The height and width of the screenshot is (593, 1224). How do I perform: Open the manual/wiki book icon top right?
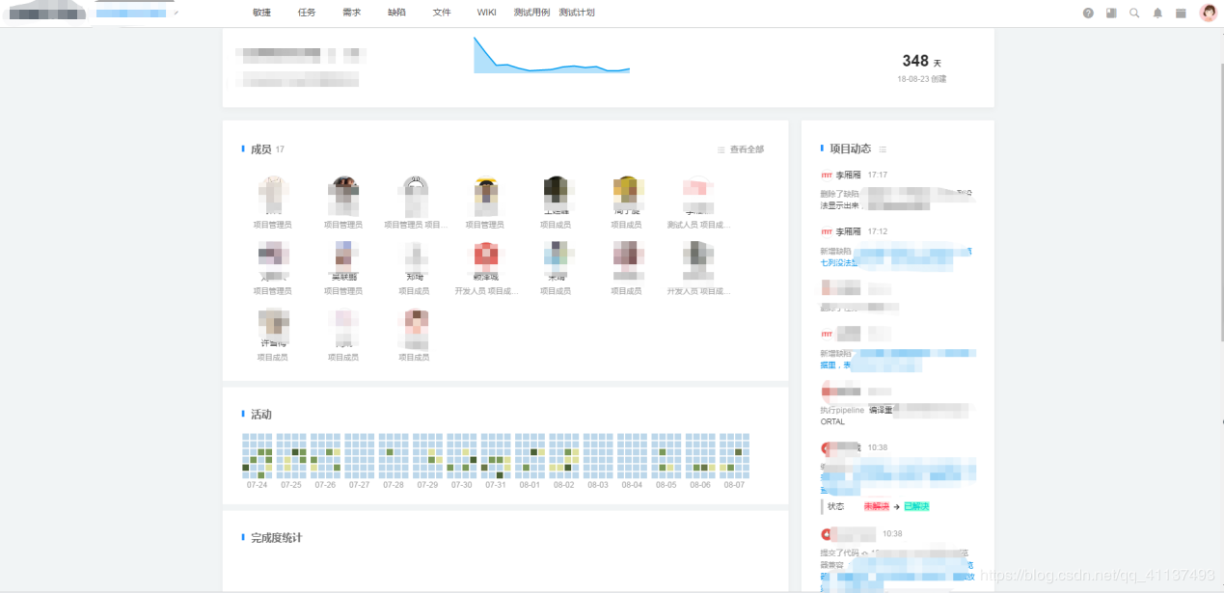pos(1110,14)
